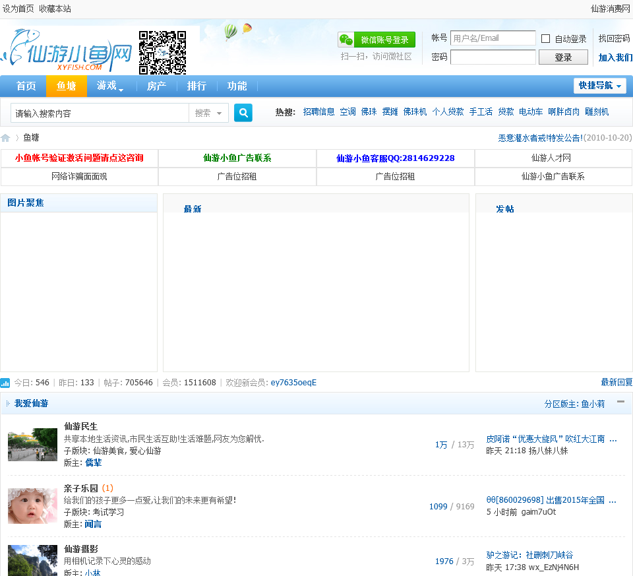Click the 图片聚焦 panel header

point(78,203)
